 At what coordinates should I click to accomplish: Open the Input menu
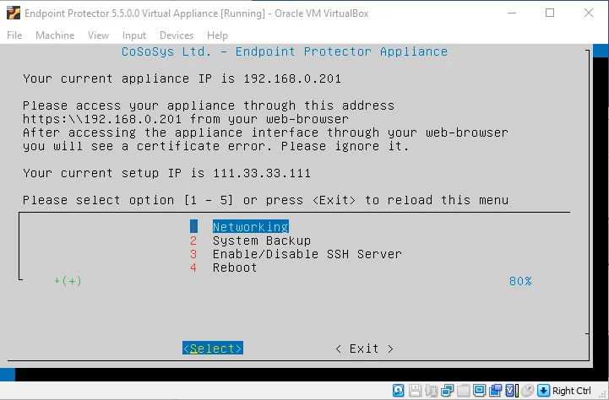(134, 35)
